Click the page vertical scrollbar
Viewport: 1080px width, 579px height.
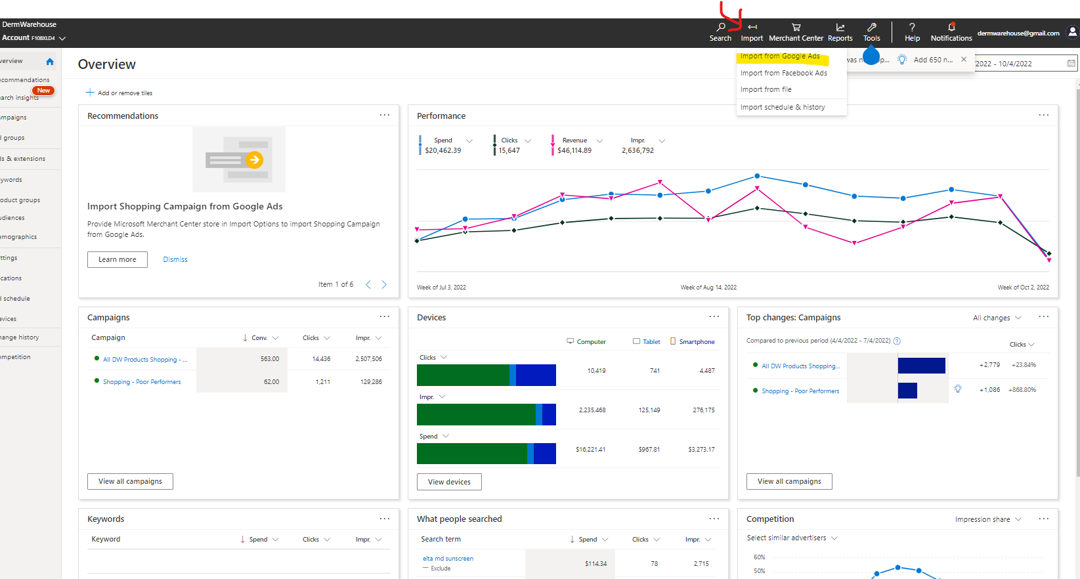pos(1077,282)
